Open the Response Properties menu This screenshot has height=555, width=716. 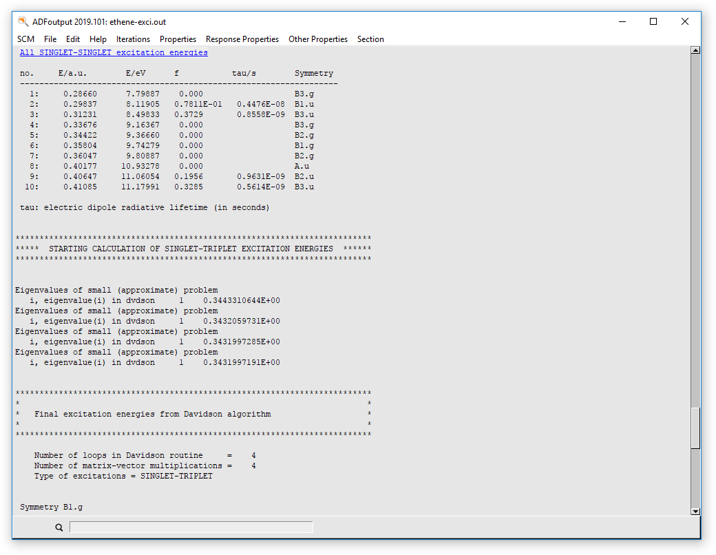pos(242,39)
